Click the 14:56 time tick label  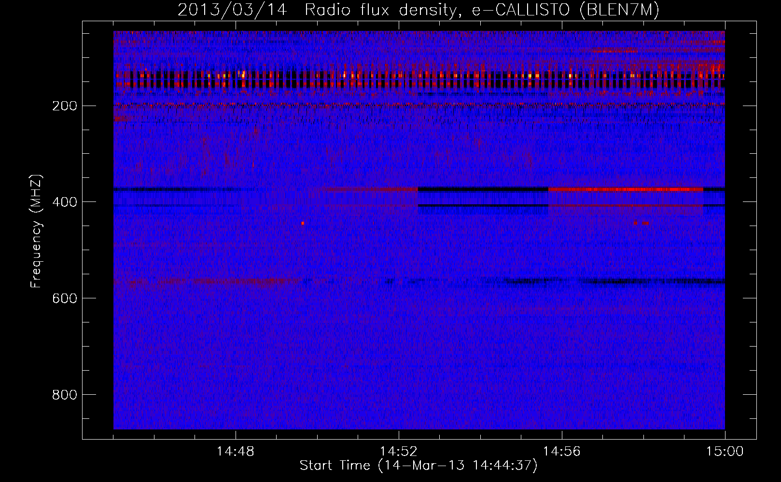(562, 452)
